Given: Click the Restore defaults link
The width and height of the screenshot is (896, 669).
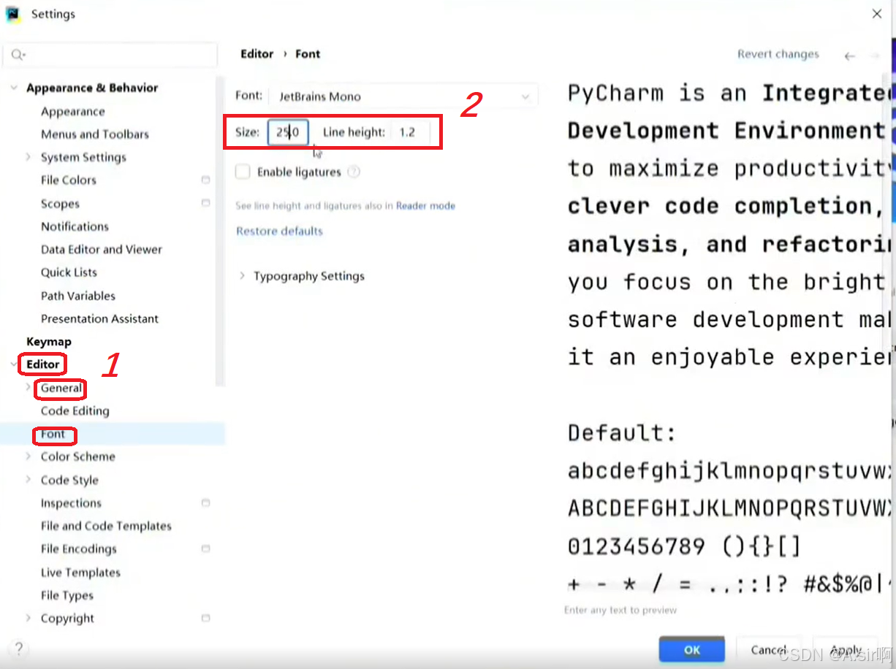Looking at the screenshot, I should tap(279, 231).
